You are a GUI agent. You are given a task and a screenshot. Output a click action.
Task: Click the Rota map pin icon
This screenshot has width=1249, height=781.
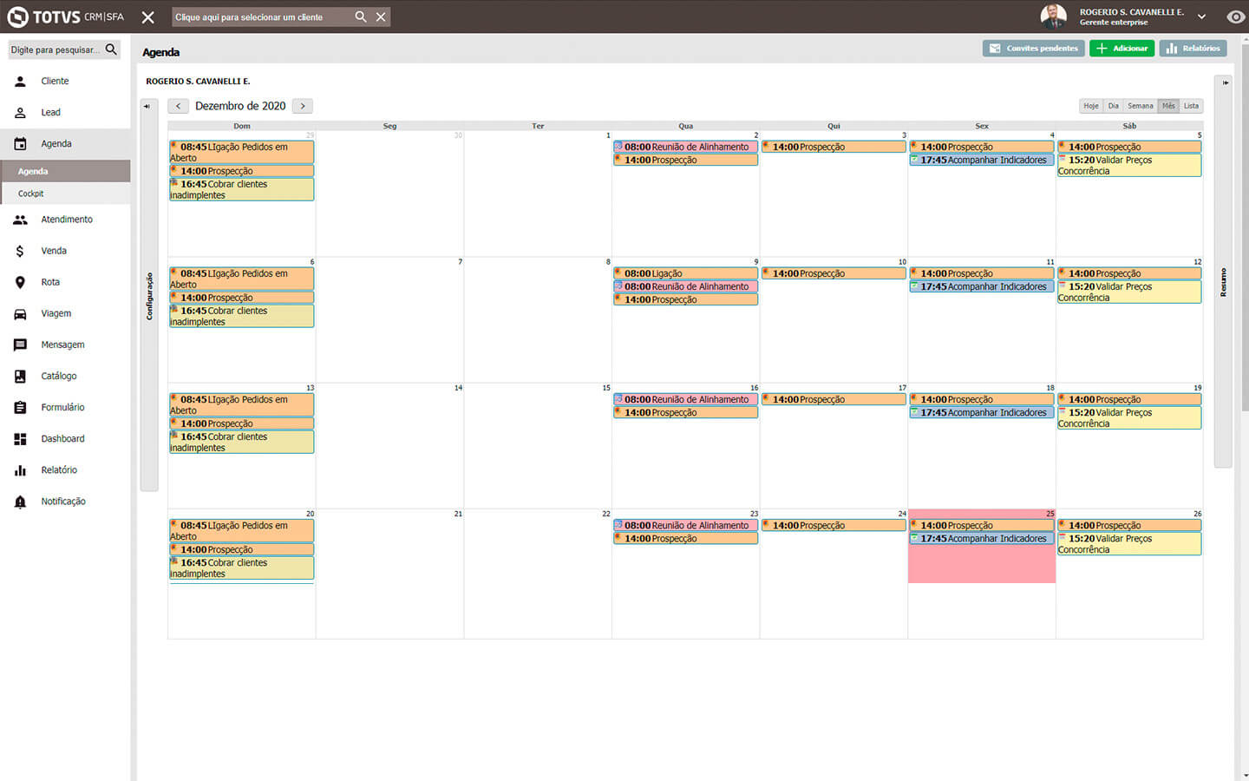(20, 282)
